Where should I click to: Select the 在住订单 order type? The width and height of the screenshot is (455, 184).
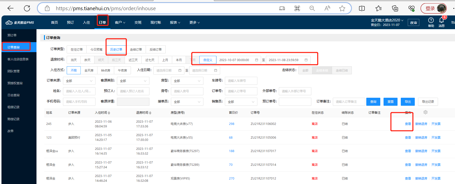77,49
